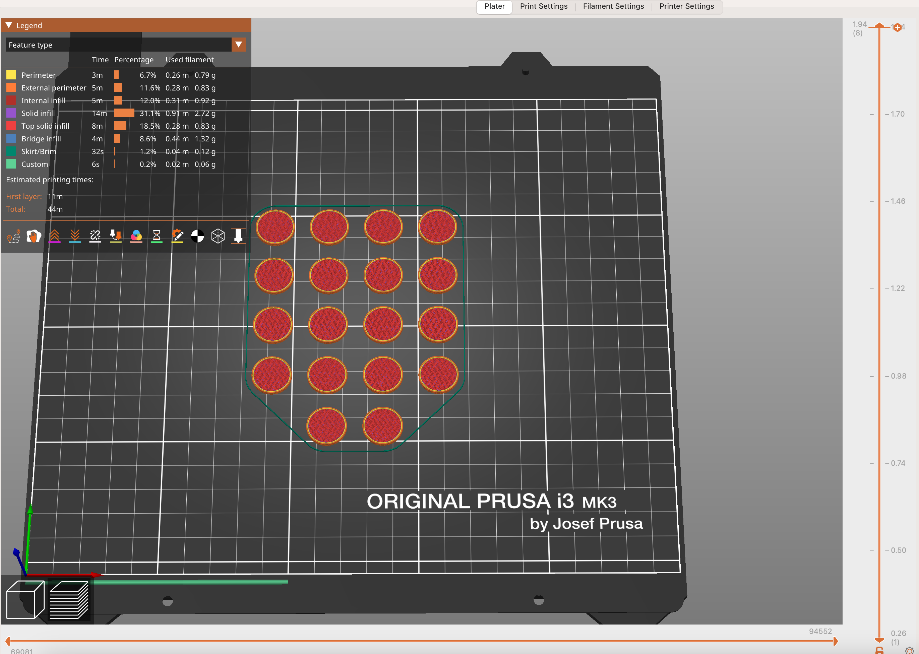Open the Feature type view dropdown

121,45
